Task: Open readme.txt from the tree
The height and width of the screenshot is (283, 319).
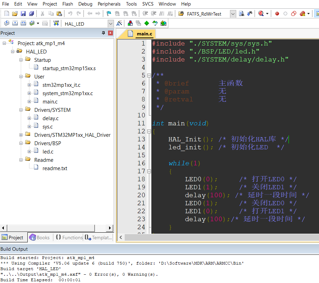Action: [55, 168]
